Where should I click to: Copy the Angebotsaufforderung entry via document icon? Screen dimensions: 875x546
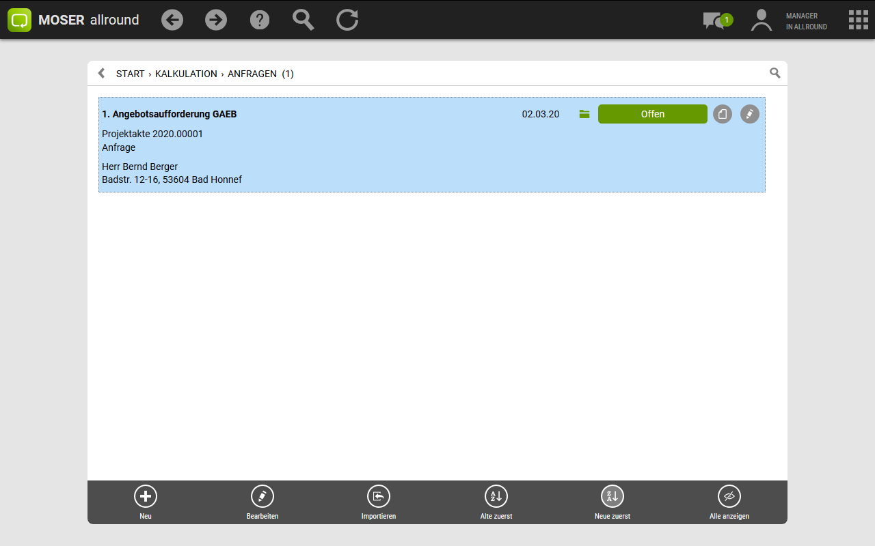(x=723, y=114)
